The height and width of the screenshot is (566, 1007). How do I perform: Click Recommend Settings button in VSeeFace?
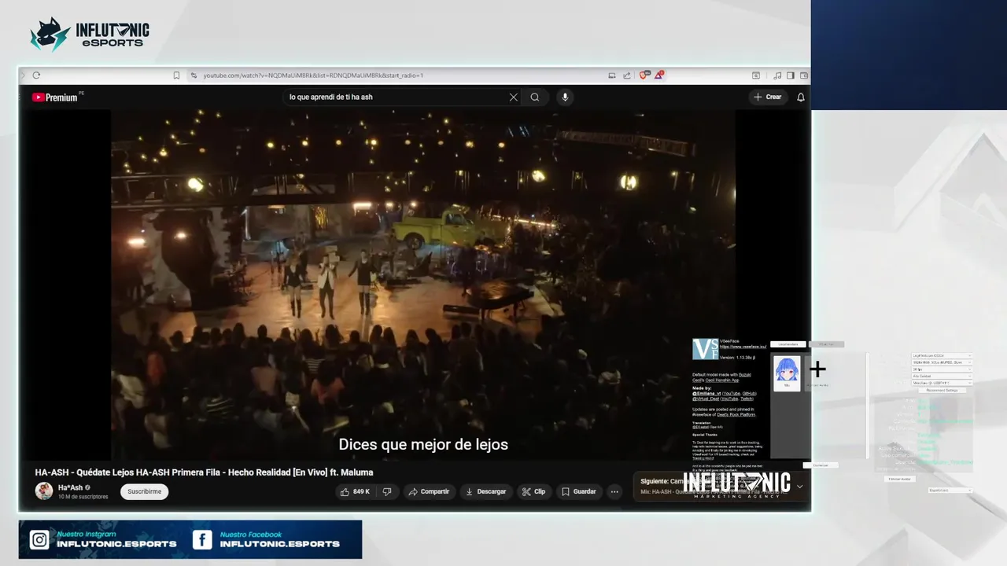pyautogui.click(x=942, y=390)
